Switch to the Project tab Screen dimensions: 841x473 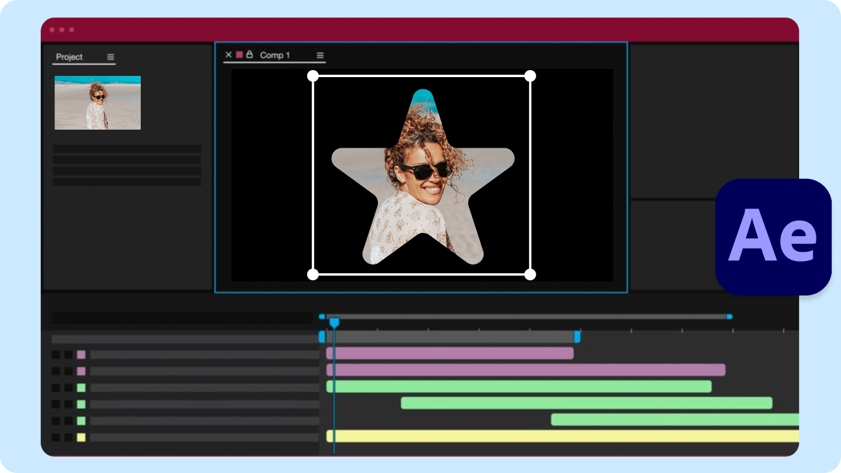point(68,57)
